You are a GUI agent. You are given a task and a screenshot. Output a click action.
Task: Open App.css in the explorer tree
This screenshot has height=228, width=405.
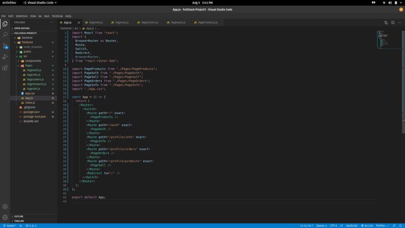pos(34,94)
